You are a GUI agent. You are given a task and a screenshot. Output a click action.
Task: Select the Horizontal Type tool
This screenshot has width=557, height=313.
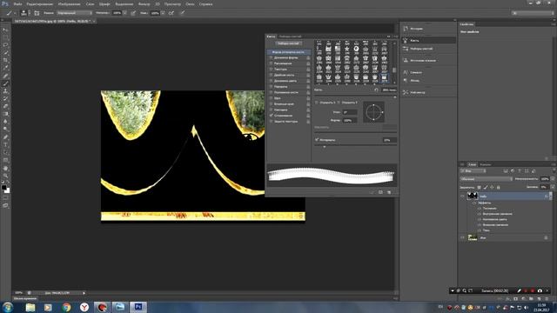pyautogui.click(x=5, y=145)
